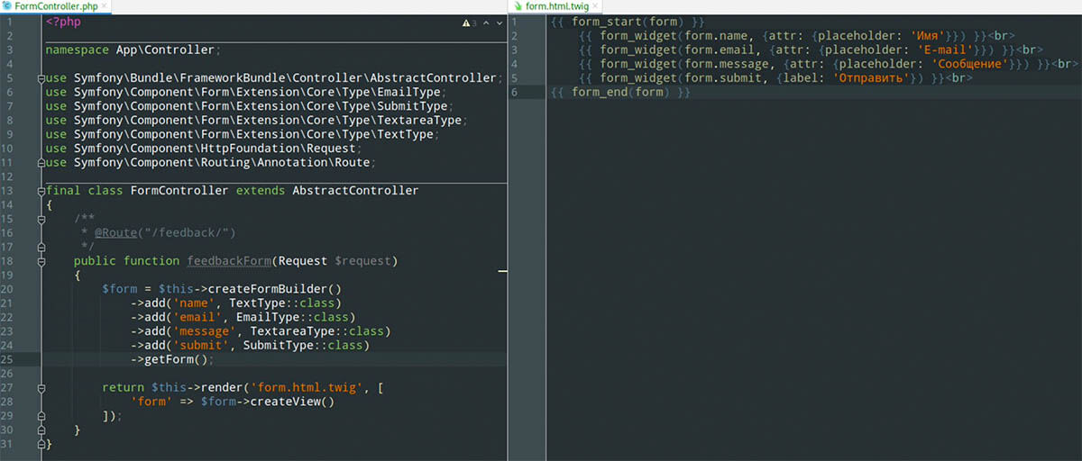The width and height of the screenshot is (1082, 461).
Task: Click fold end marker at line 31
Action: pyautogui.click(x=41, y=444)
